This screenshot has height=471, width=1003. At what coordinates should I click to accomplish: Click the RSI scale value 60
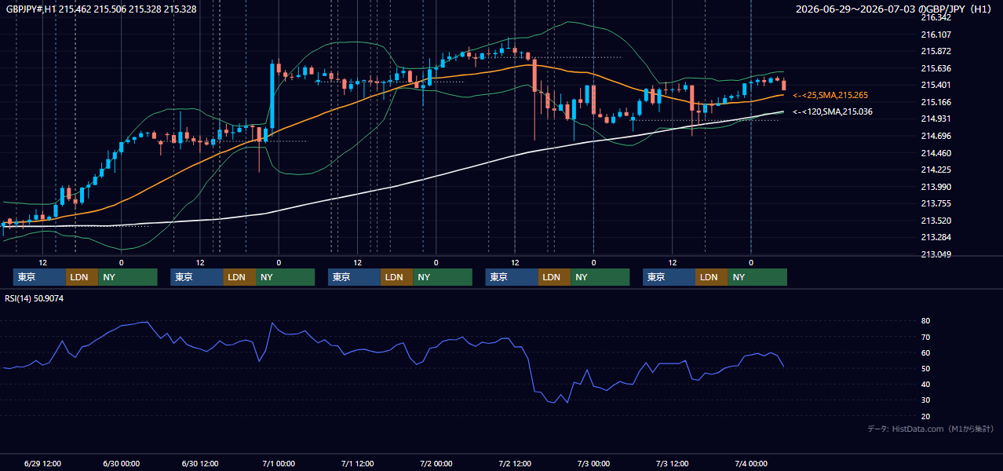click(925, 352)
